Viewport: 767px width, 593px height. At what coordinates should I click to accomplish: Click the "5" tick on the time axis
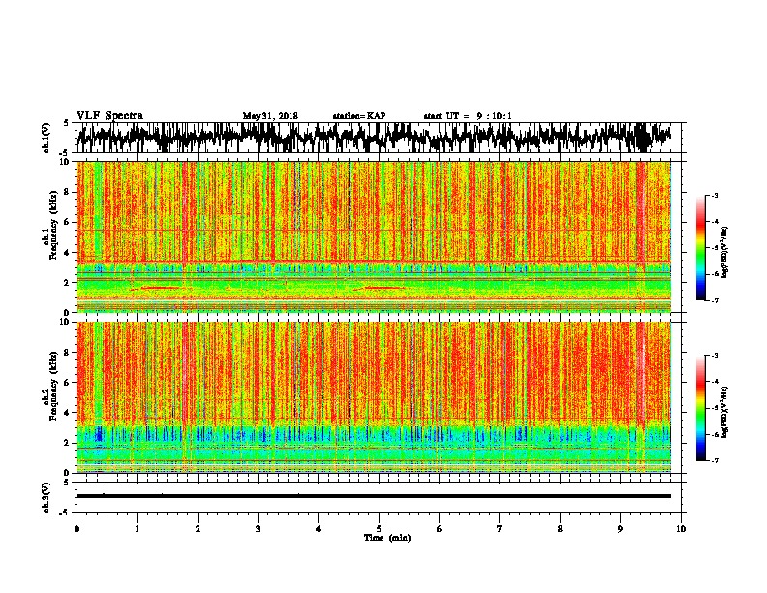tap(379, 529)
